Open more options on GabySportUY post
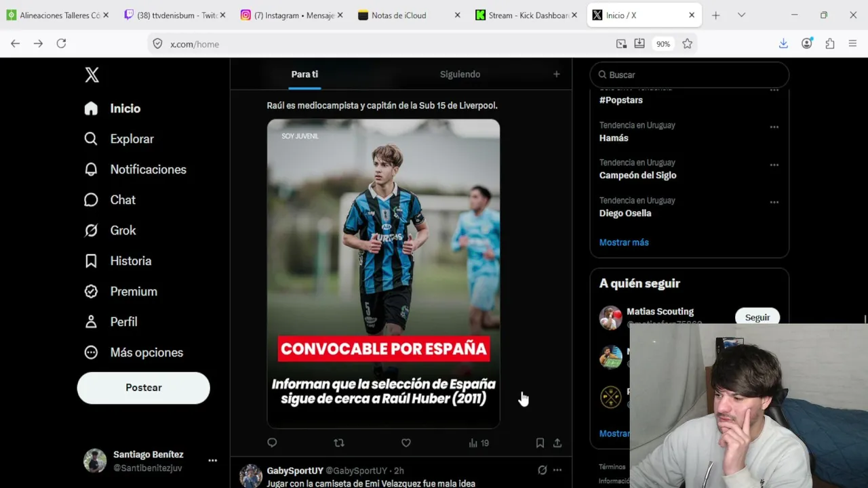Screen dimensions: 868x488 click(x=557, y=470)
